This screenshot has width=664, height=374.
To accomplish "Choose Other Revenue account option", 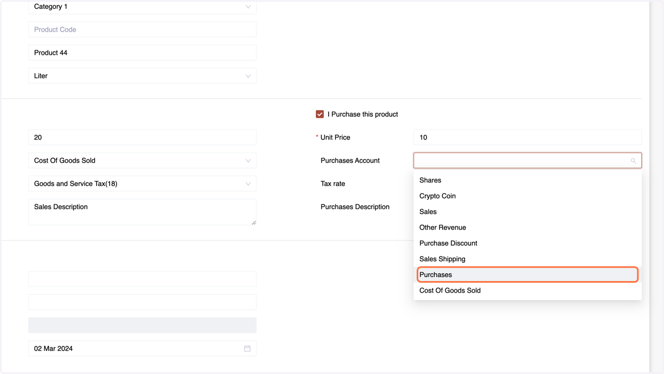I will [x=527, y=227].
